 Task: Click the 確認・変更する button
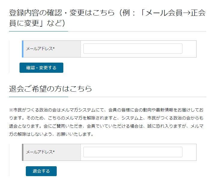pyautogui.click(x=41, y=68)
